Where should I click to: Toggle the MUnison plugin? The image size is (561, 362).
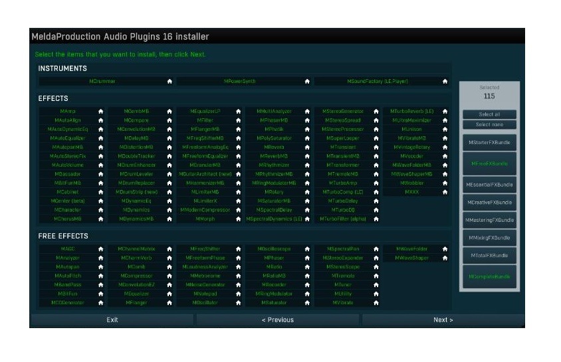pos(411,130)
